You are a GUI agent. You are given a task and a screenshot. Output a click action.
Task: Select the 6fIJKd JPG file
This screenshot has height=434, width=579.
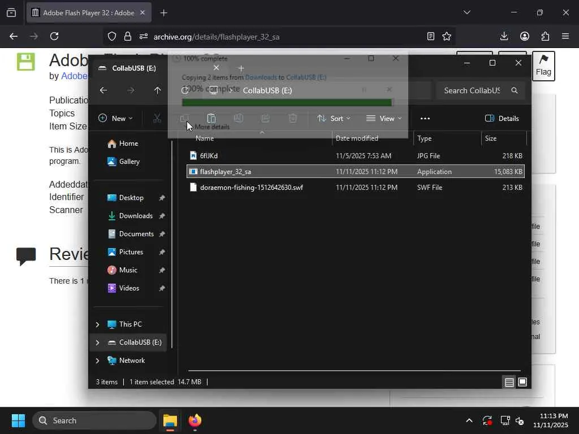[355, 156]
